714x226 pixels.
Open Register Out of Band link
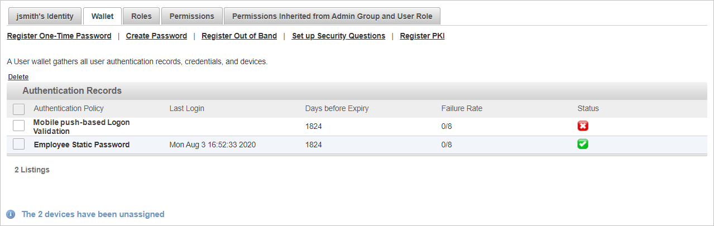[x=239, y=36]
